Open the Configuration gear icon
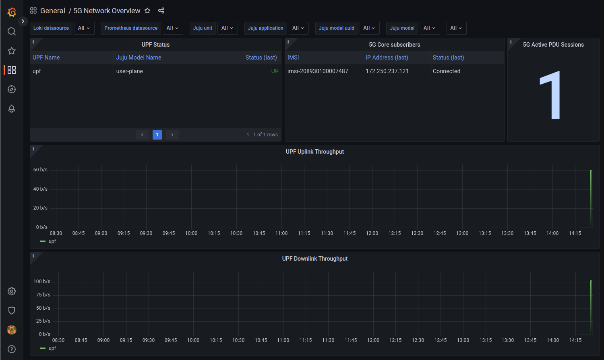This screenshot has width=604, height=360. coord(12,291)
